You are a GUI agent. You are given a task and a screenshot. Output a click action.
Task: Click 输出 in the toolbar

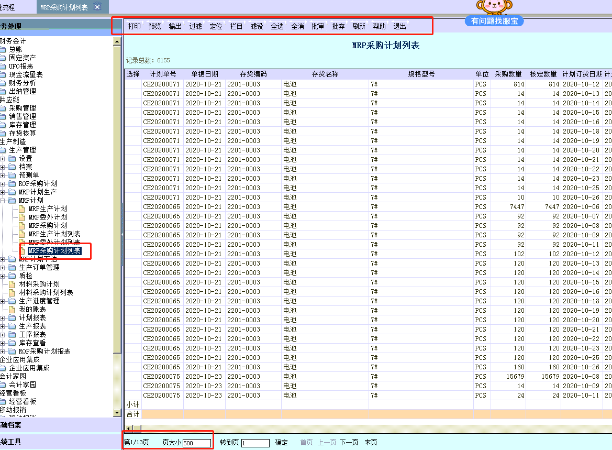point(175,26)
